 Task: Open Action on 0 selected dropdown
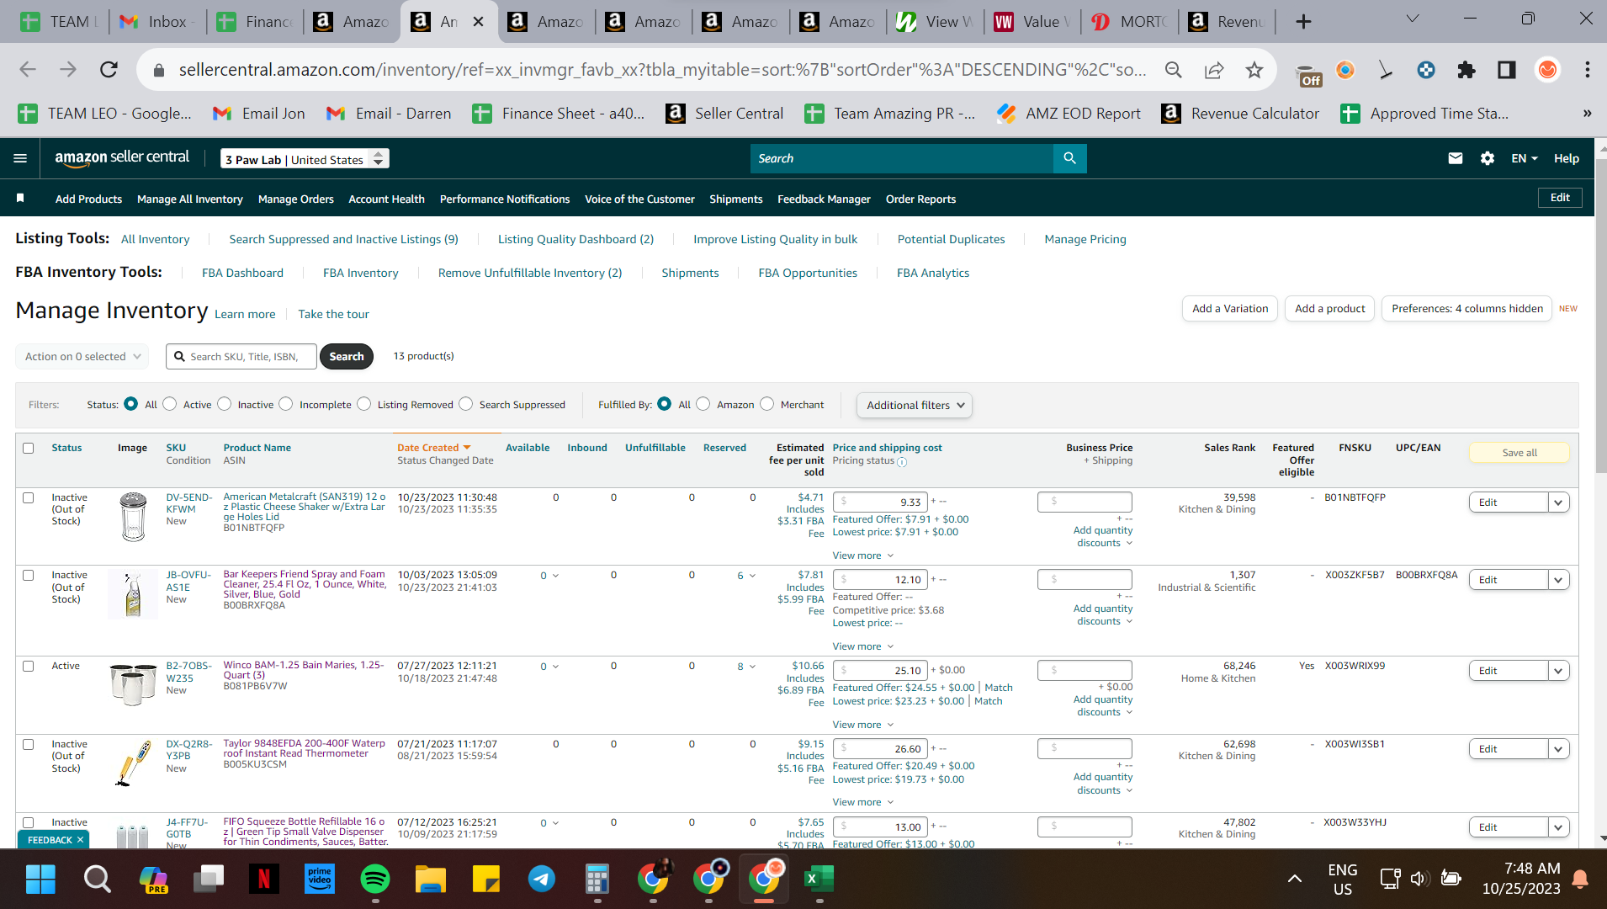[x=82, y=356]
